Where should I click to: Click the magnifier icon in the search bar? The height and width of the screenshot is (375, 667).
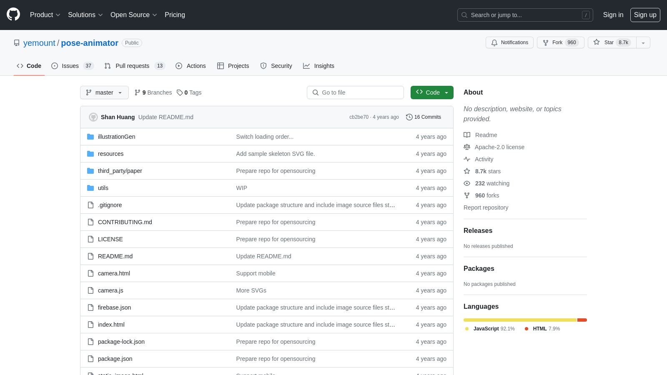click(x=464, y=15)
